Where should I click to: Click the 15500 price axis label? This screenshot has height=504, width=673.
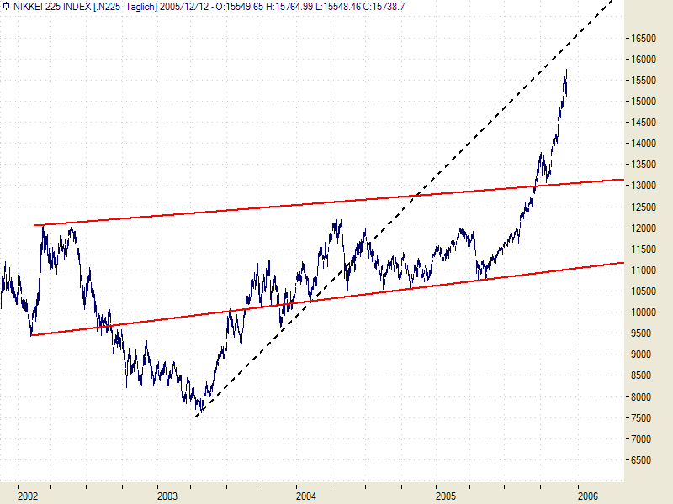point(644,81)
